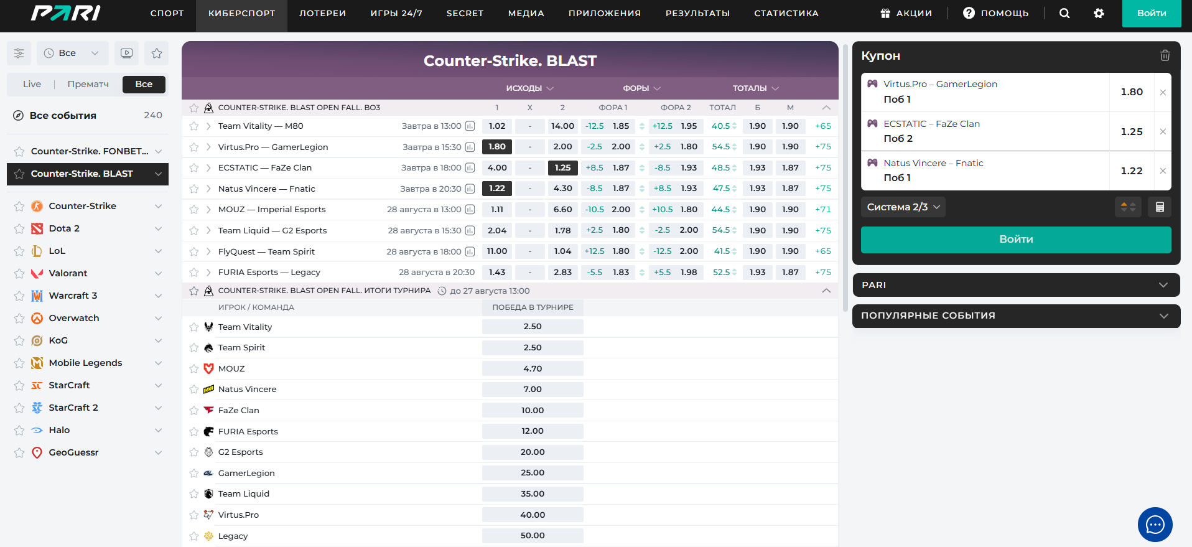The image size is (1192, 547).
Task: Open the Игры 24/7 menu
Action: click(x=396, y=13)
